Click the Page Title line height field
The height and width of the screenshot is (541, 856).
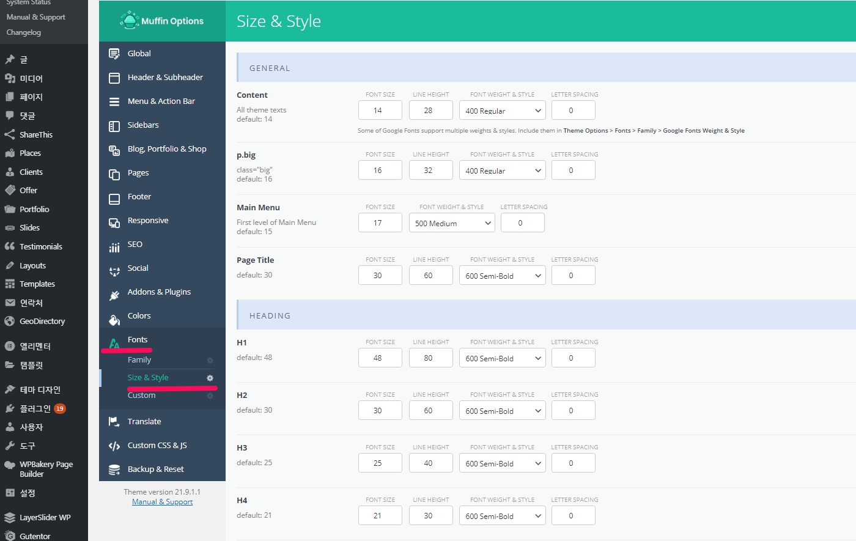(x=431, y=276)
